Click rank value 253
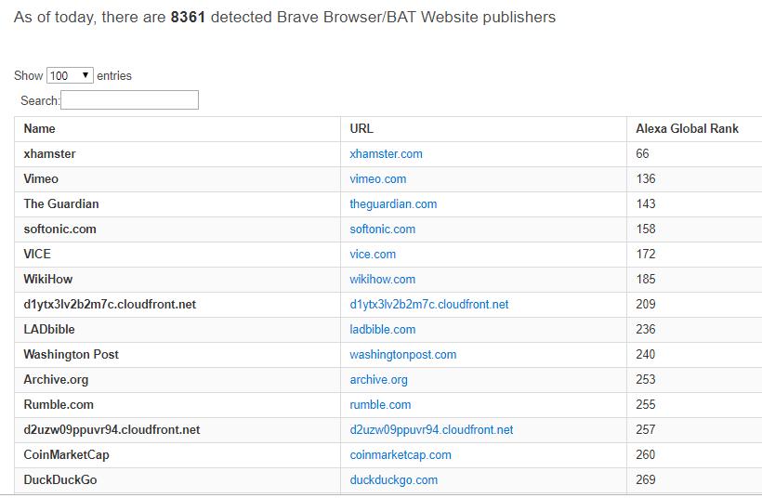Image resolution: width=762 pixels, height=498 pixels. 646,380
